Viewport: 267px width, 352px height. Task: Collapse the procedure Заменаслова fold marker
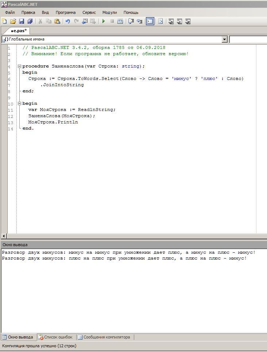[19, 66]
